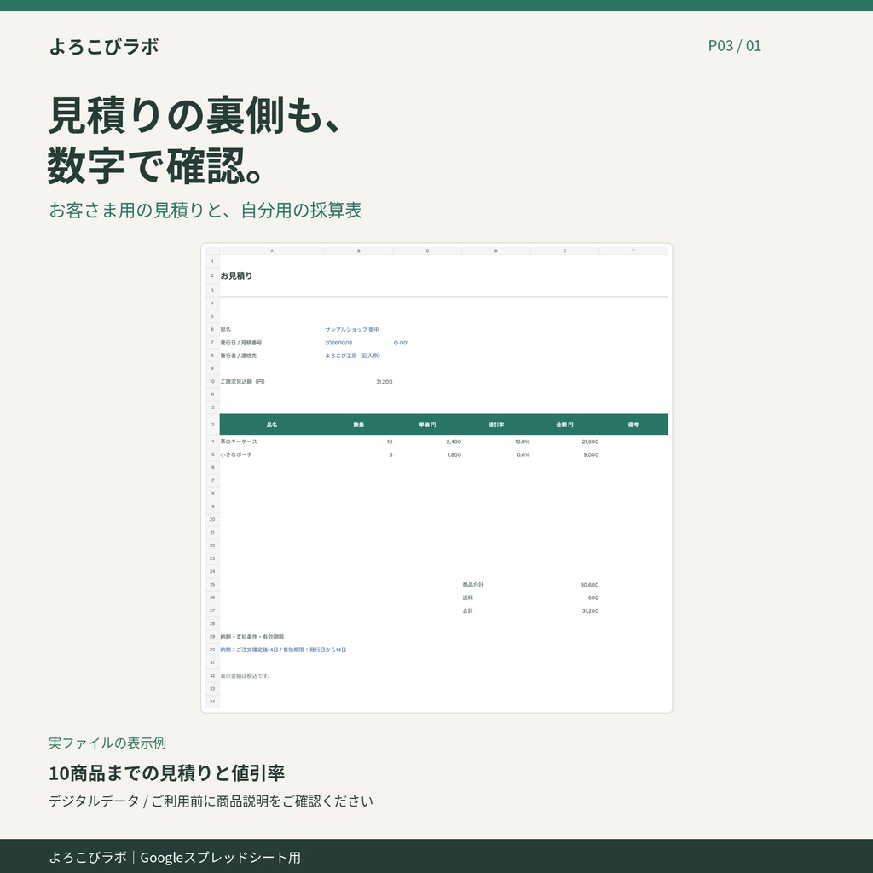Click the 31,200 value in row 10
The image size is (873, 873).
click(x=384, y=381)
